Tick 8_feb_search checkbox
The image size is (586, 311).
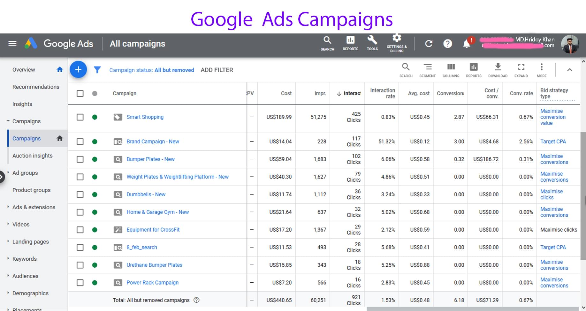point(80,247)
